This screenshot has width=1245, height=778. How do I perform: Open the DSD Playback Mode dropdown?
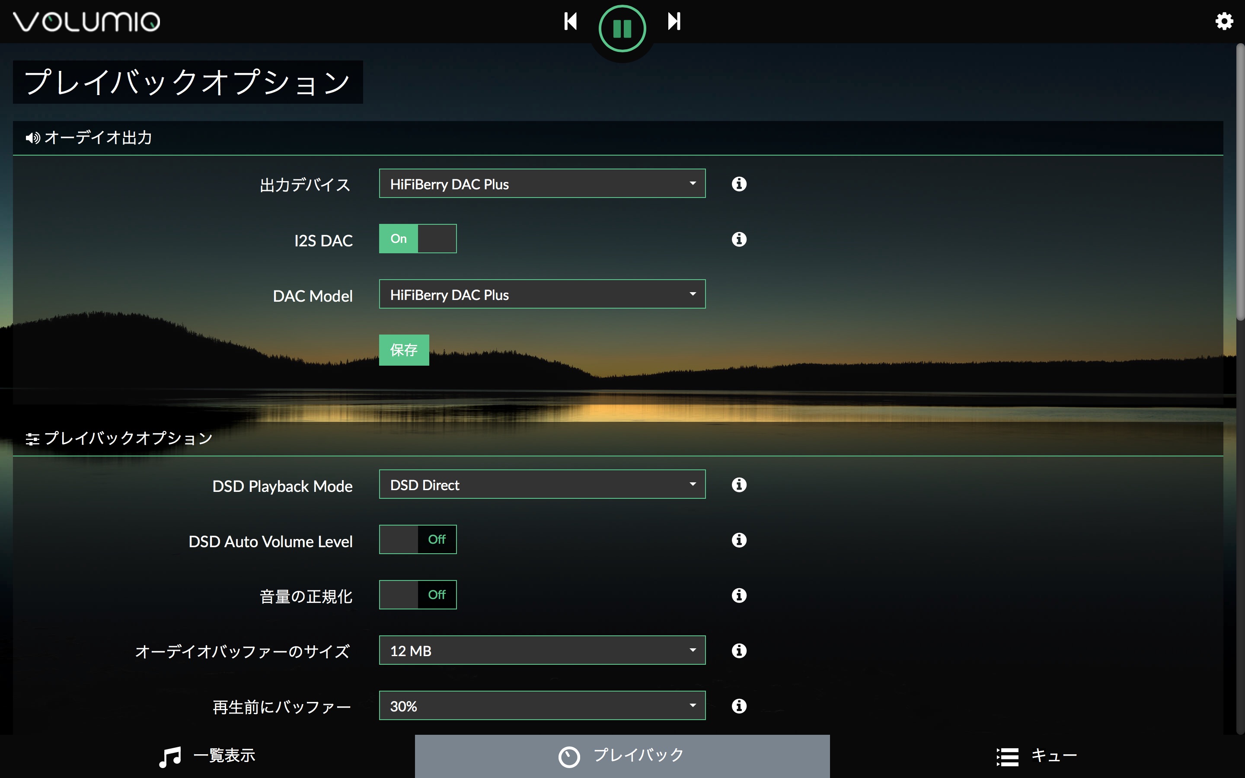pyautogui.click(x=542, y=484)
